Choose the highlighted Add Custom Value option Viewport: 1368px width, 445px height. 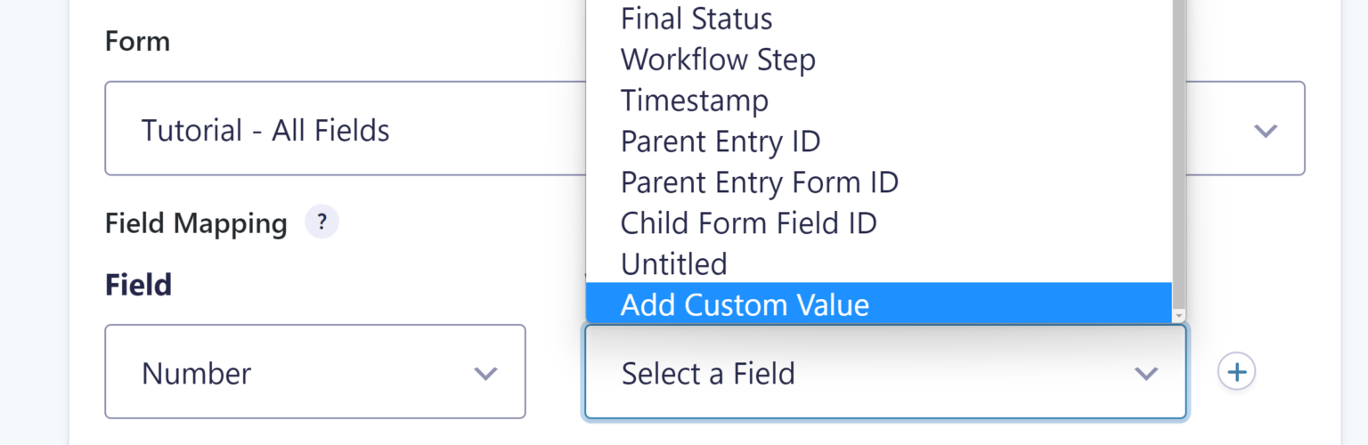pyautogui.click(x=745, y=305)
